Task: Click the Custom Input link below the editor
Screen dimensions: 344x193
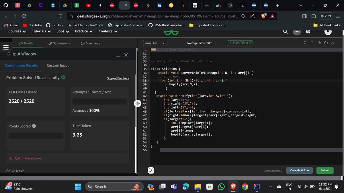Action: pyautogui.click(x=273, y=170)
